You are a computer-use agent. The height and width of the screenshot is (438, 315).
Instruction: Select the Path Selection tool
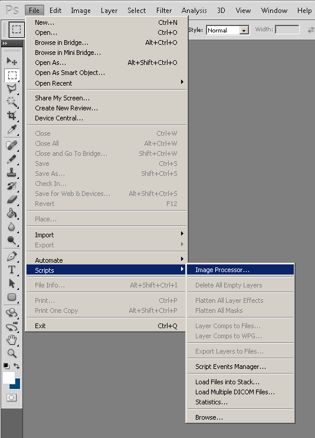pos(12,283)
